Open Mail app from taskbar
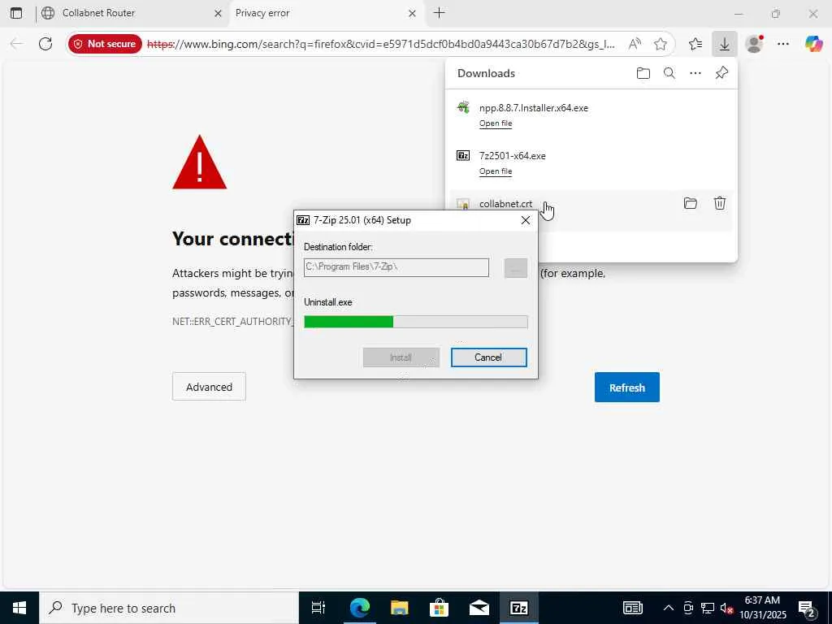Viewport: 832px width, 624px height. click(479, 608)
